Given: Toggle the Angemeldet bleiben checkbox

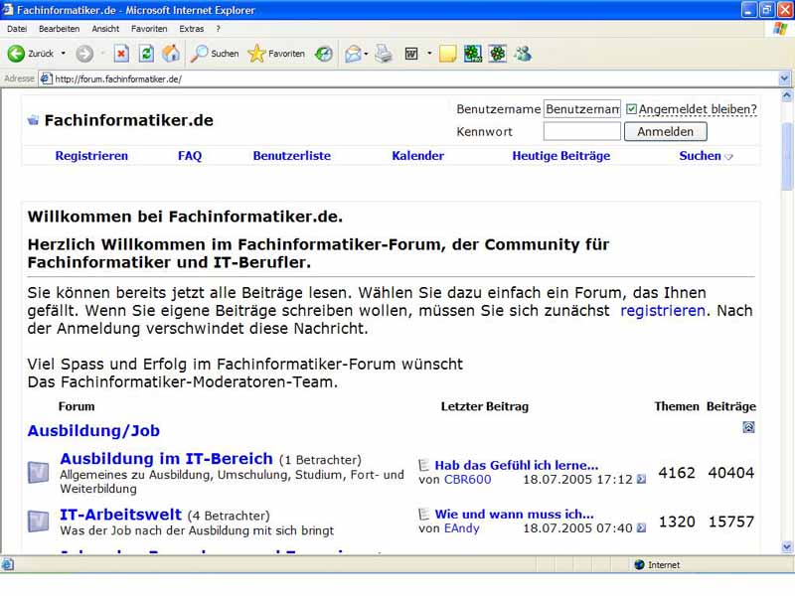Looking at the screenshot, I should (631, 109).
